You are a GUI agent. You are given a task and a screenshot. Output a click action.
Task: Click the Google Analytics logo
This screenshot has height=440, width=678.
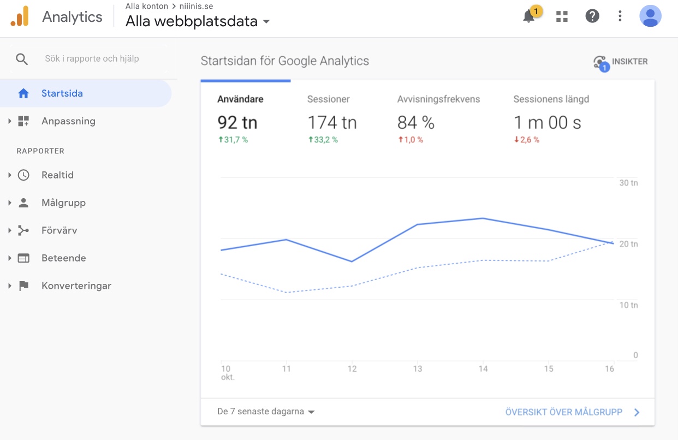coord(20,16)
